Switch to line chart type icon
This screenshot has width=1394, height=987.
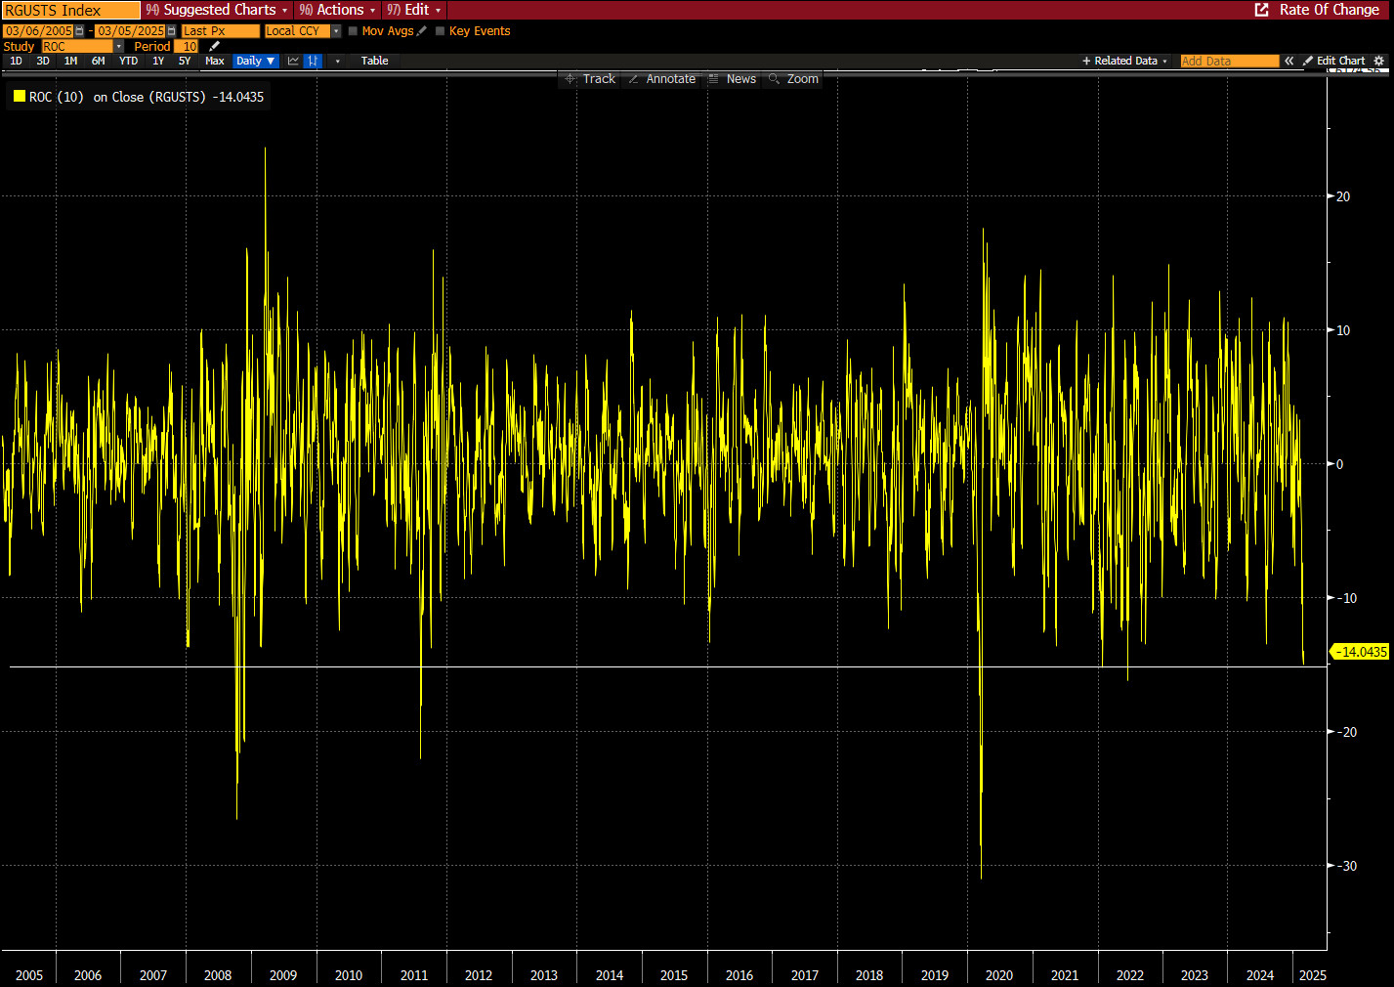pyautogui.click(x=293, y=61)
